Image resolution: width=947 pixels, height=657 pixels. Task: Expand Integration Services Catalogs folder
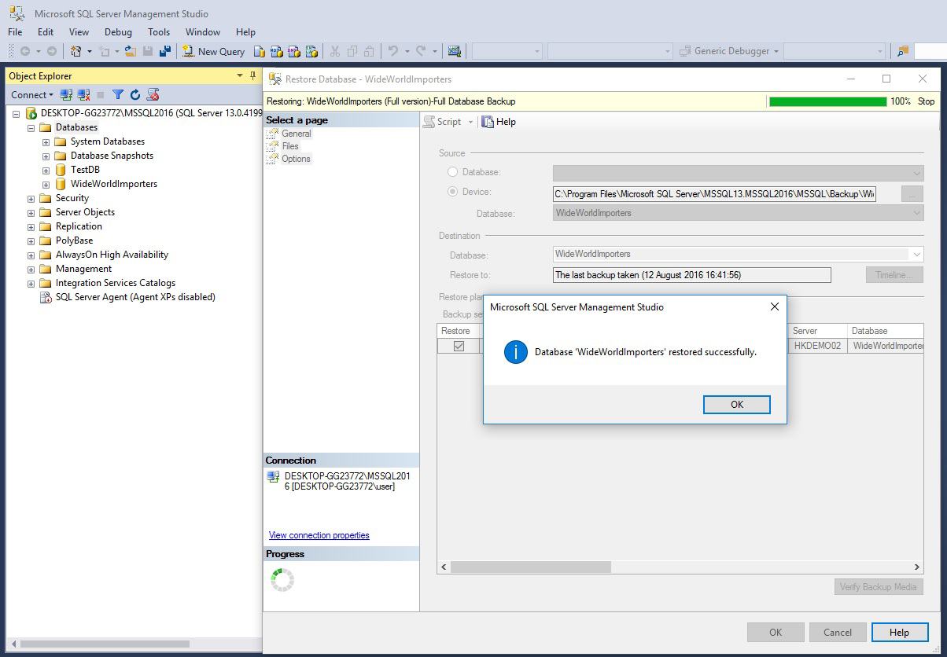31,283
